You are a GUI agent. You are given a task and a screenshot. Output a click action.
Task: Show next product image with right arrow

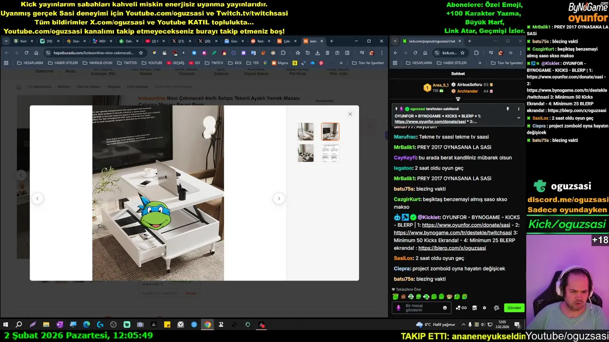click(279, 199)
